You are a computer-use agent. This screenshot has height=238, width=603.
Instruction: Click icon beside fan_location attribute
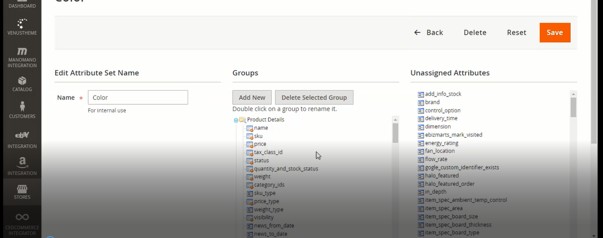(421, 151)
